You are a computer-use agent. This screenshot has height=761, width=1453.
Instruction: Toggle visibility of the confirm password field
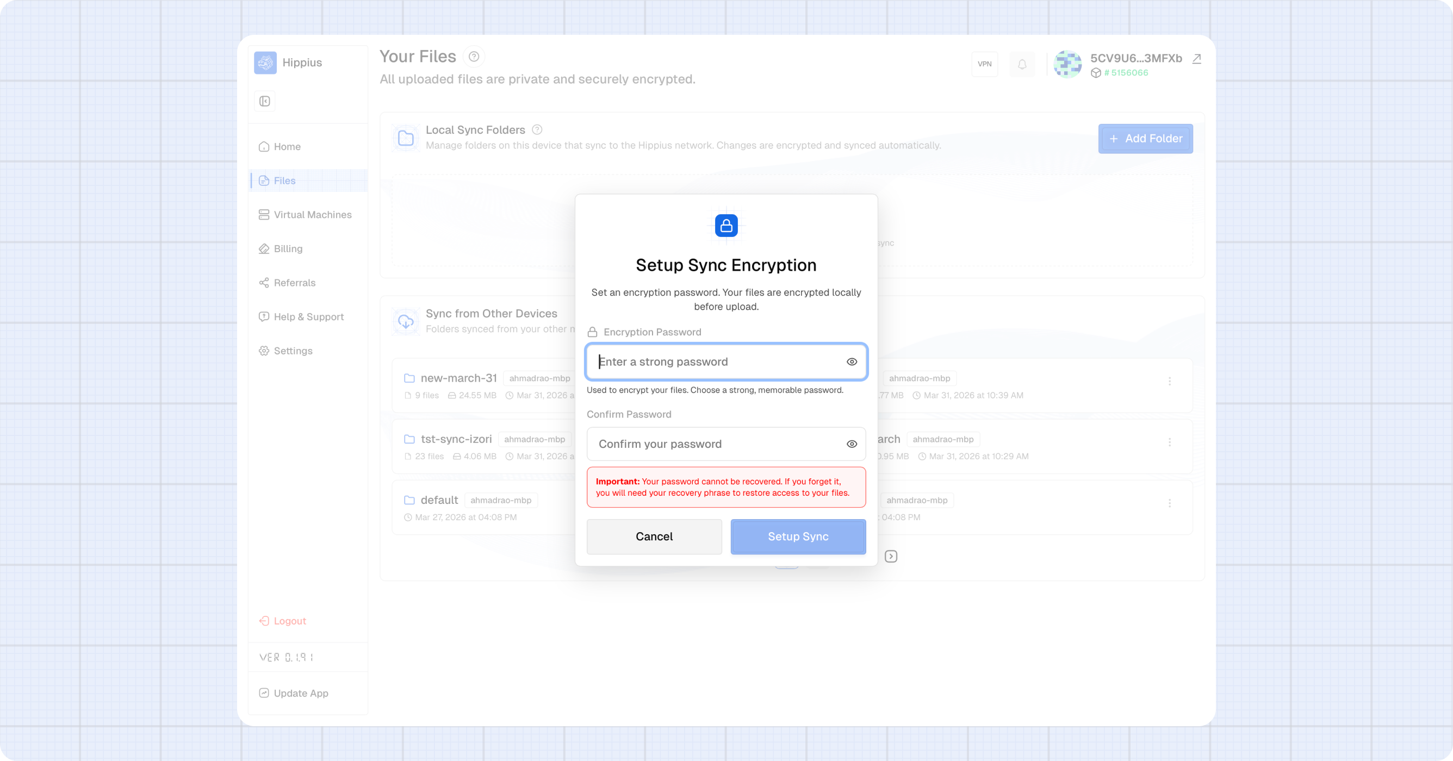click(852, 444)
